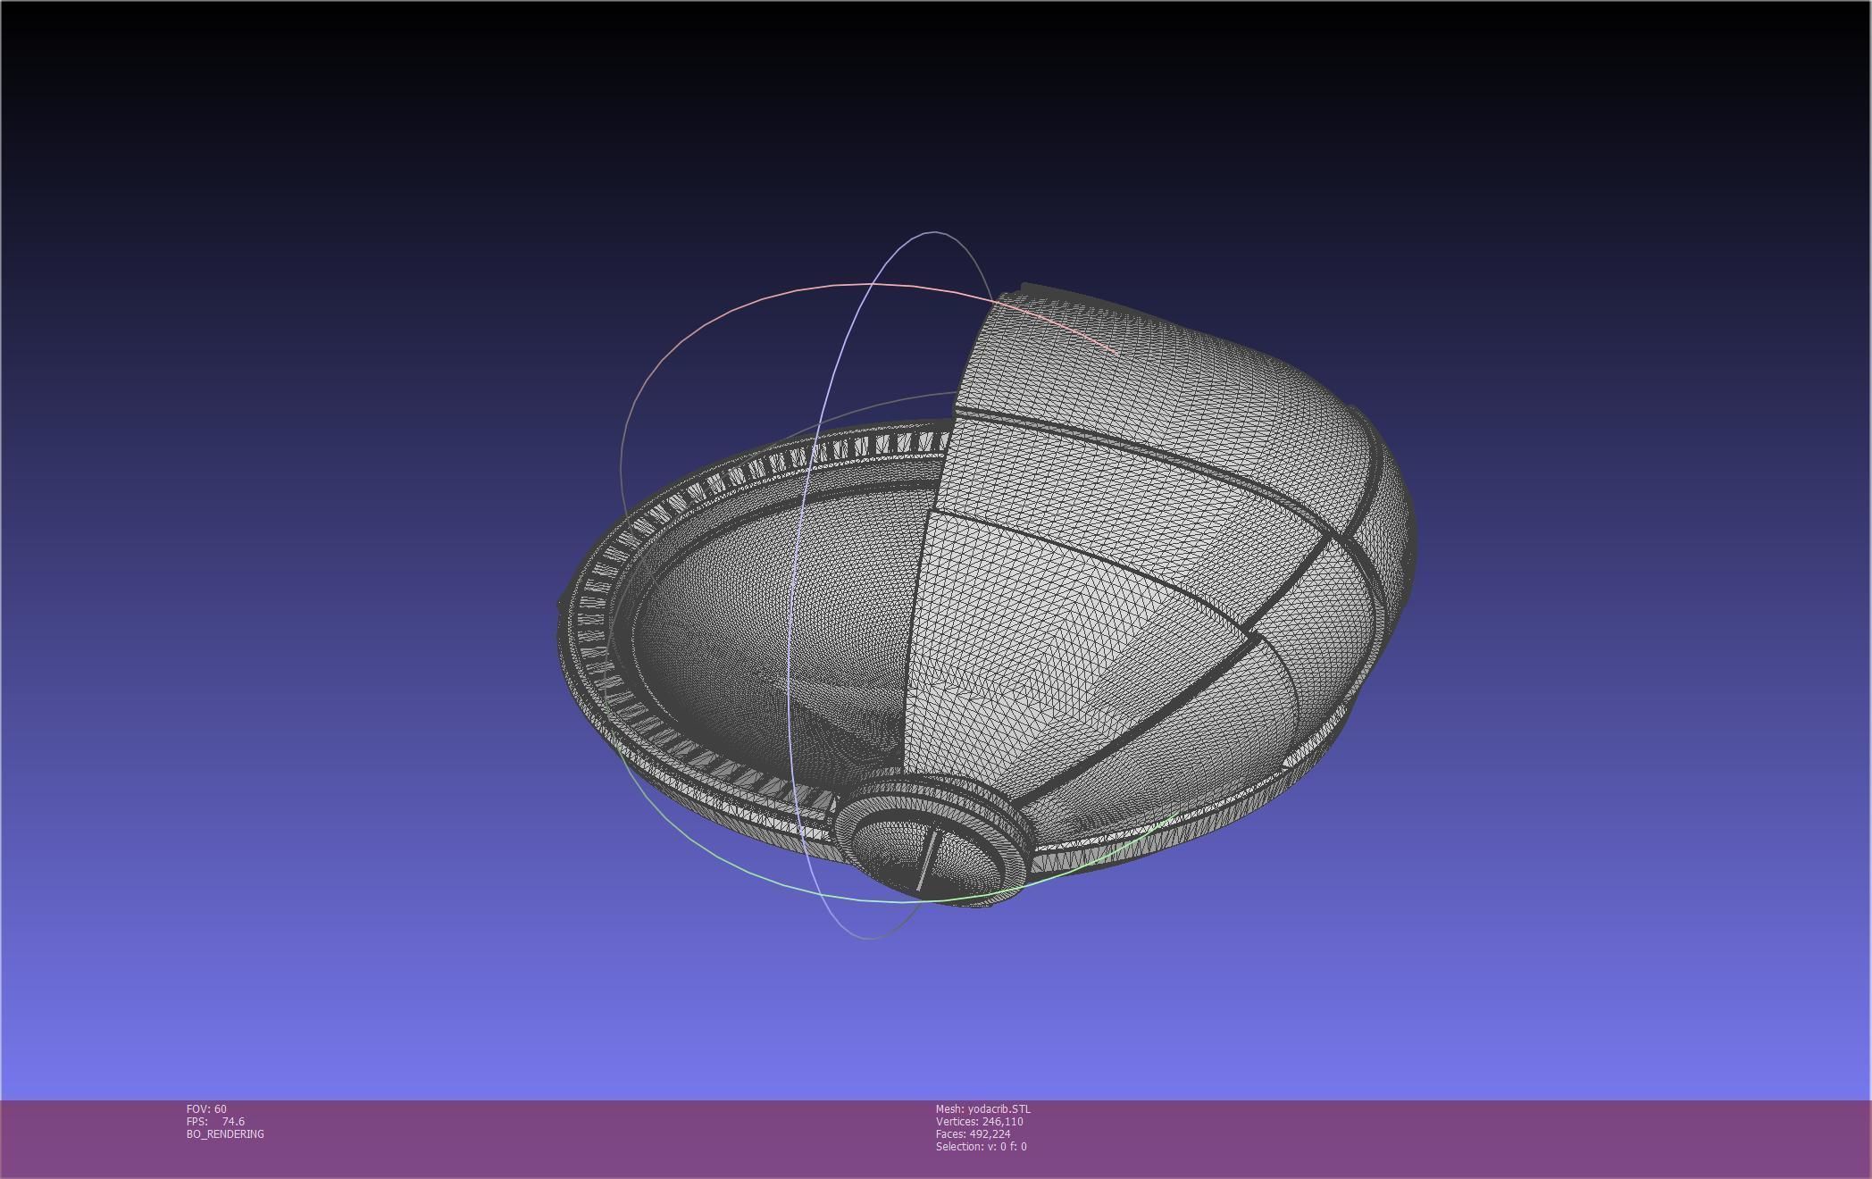This screenshot has height=1179, width=1872.
Task: Click the Selection: v: 0 f: 0 text
Action: coord(981,1147)
